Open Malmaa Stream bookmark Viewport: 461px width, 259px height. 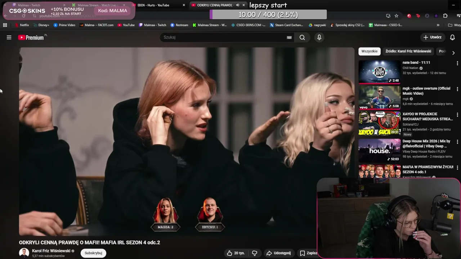click(210, 25)
